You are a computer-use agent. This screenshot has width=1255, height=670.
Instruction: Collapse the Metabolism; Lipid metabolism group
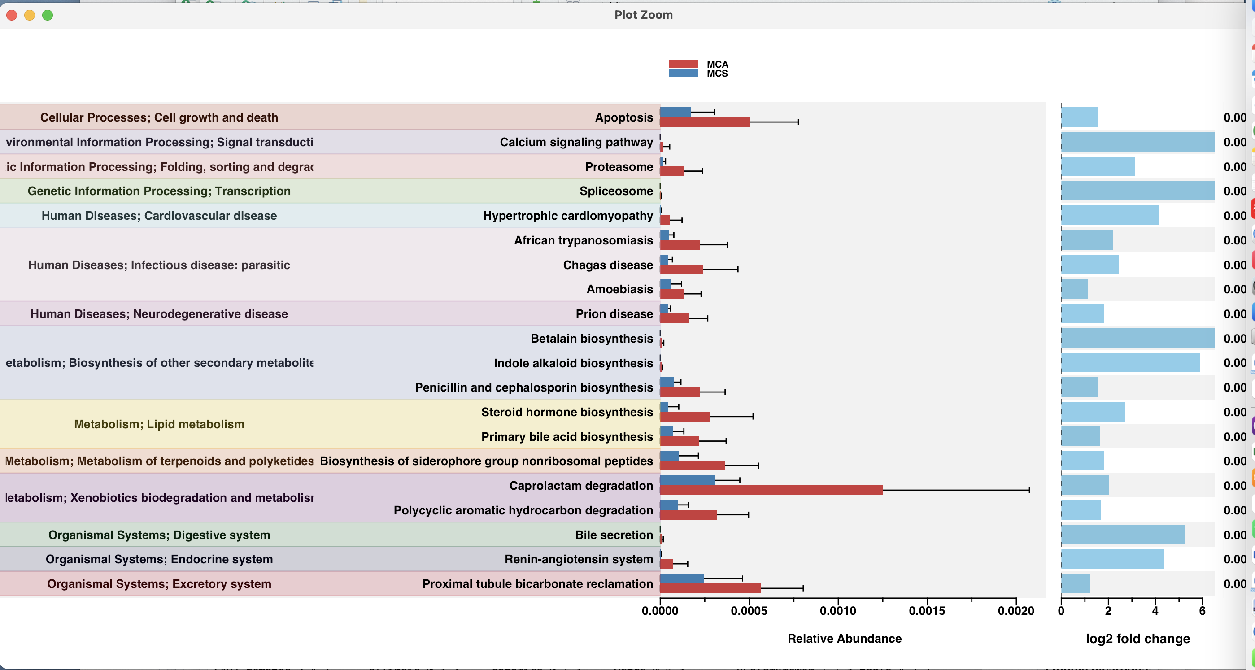pos(159,424)
